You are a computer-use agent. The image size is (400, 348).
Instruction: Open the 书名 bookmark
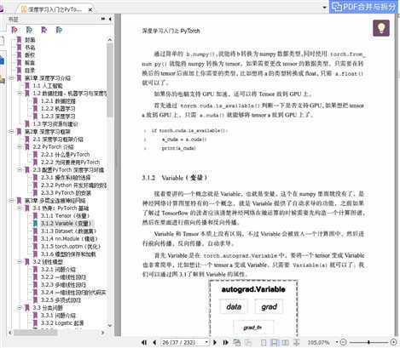[30, 48]
